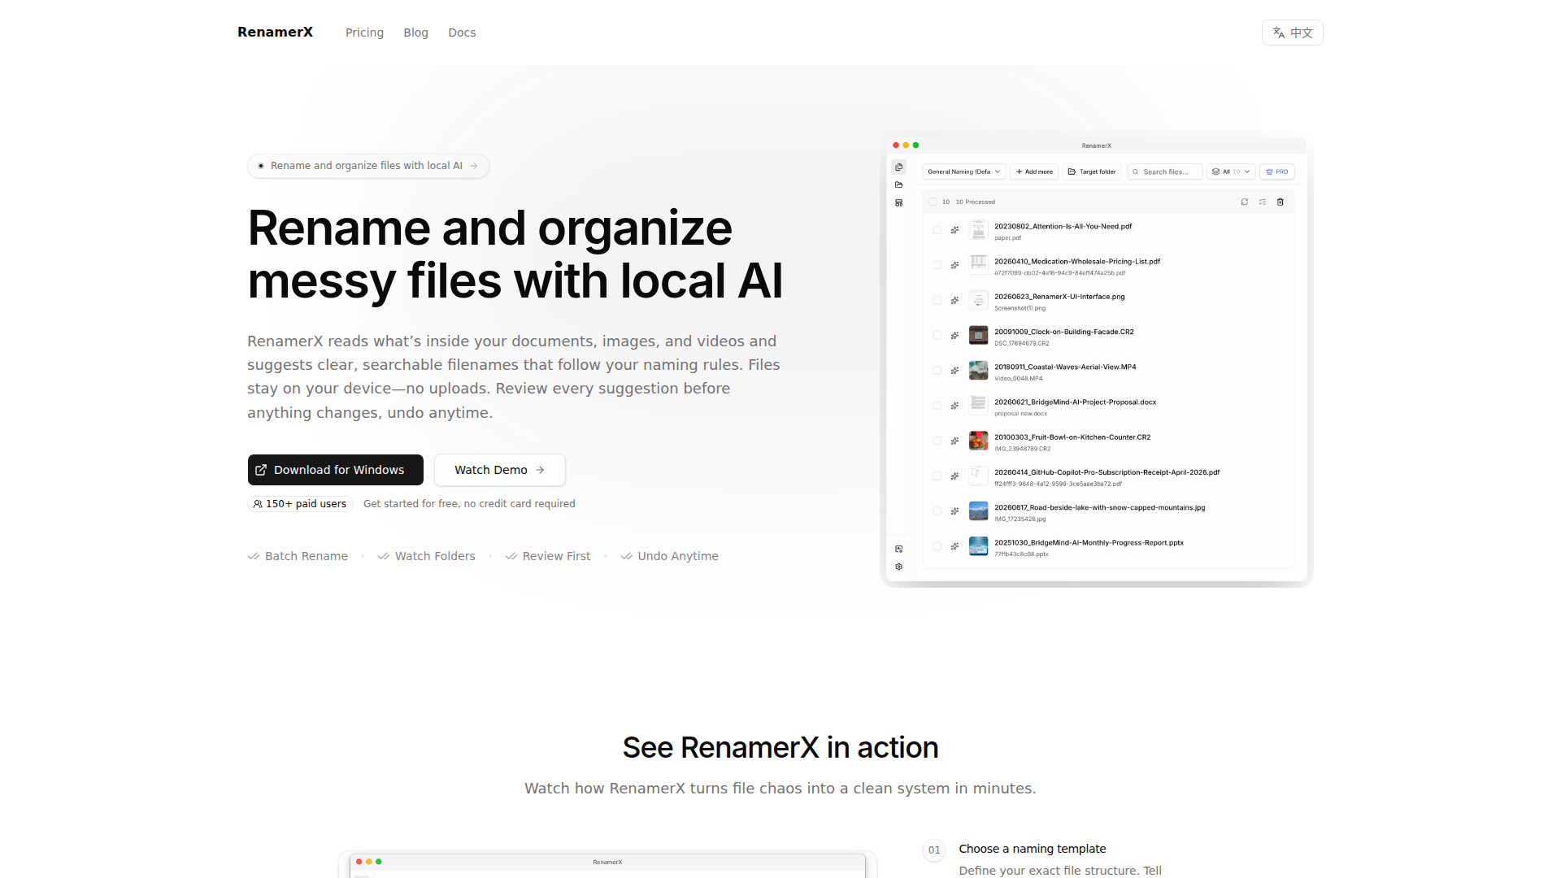Viewport: 1561px width, 878px height.
Task: Click AI sparkle icon for Fruit-Bowl-on-Kitchen-Counter.CR2
Action: (954, 441)
